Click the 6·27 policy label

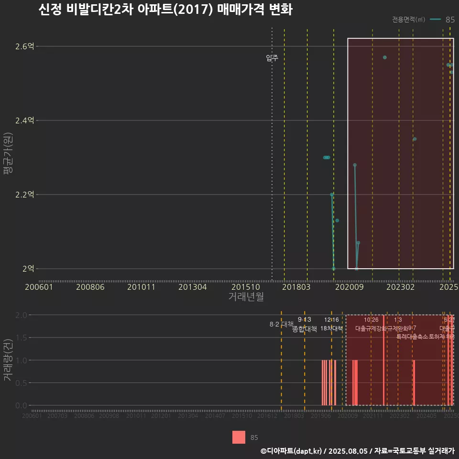[x=449, y=320]
